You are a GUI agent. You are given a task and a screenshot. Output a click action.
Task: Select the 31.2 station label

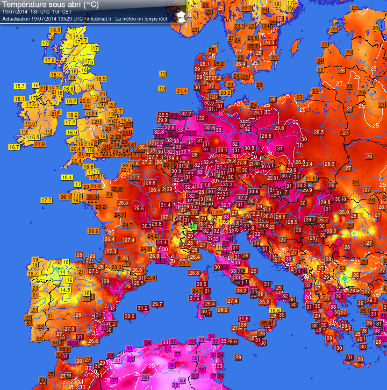(x=143, y=308)
